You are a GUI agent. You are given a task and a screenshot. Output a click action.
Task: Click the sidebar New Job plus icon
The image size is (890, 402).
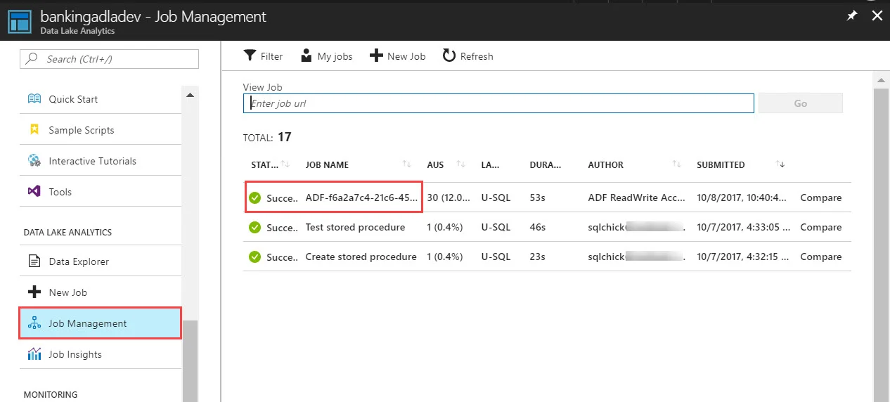click(x=34, y=292)
